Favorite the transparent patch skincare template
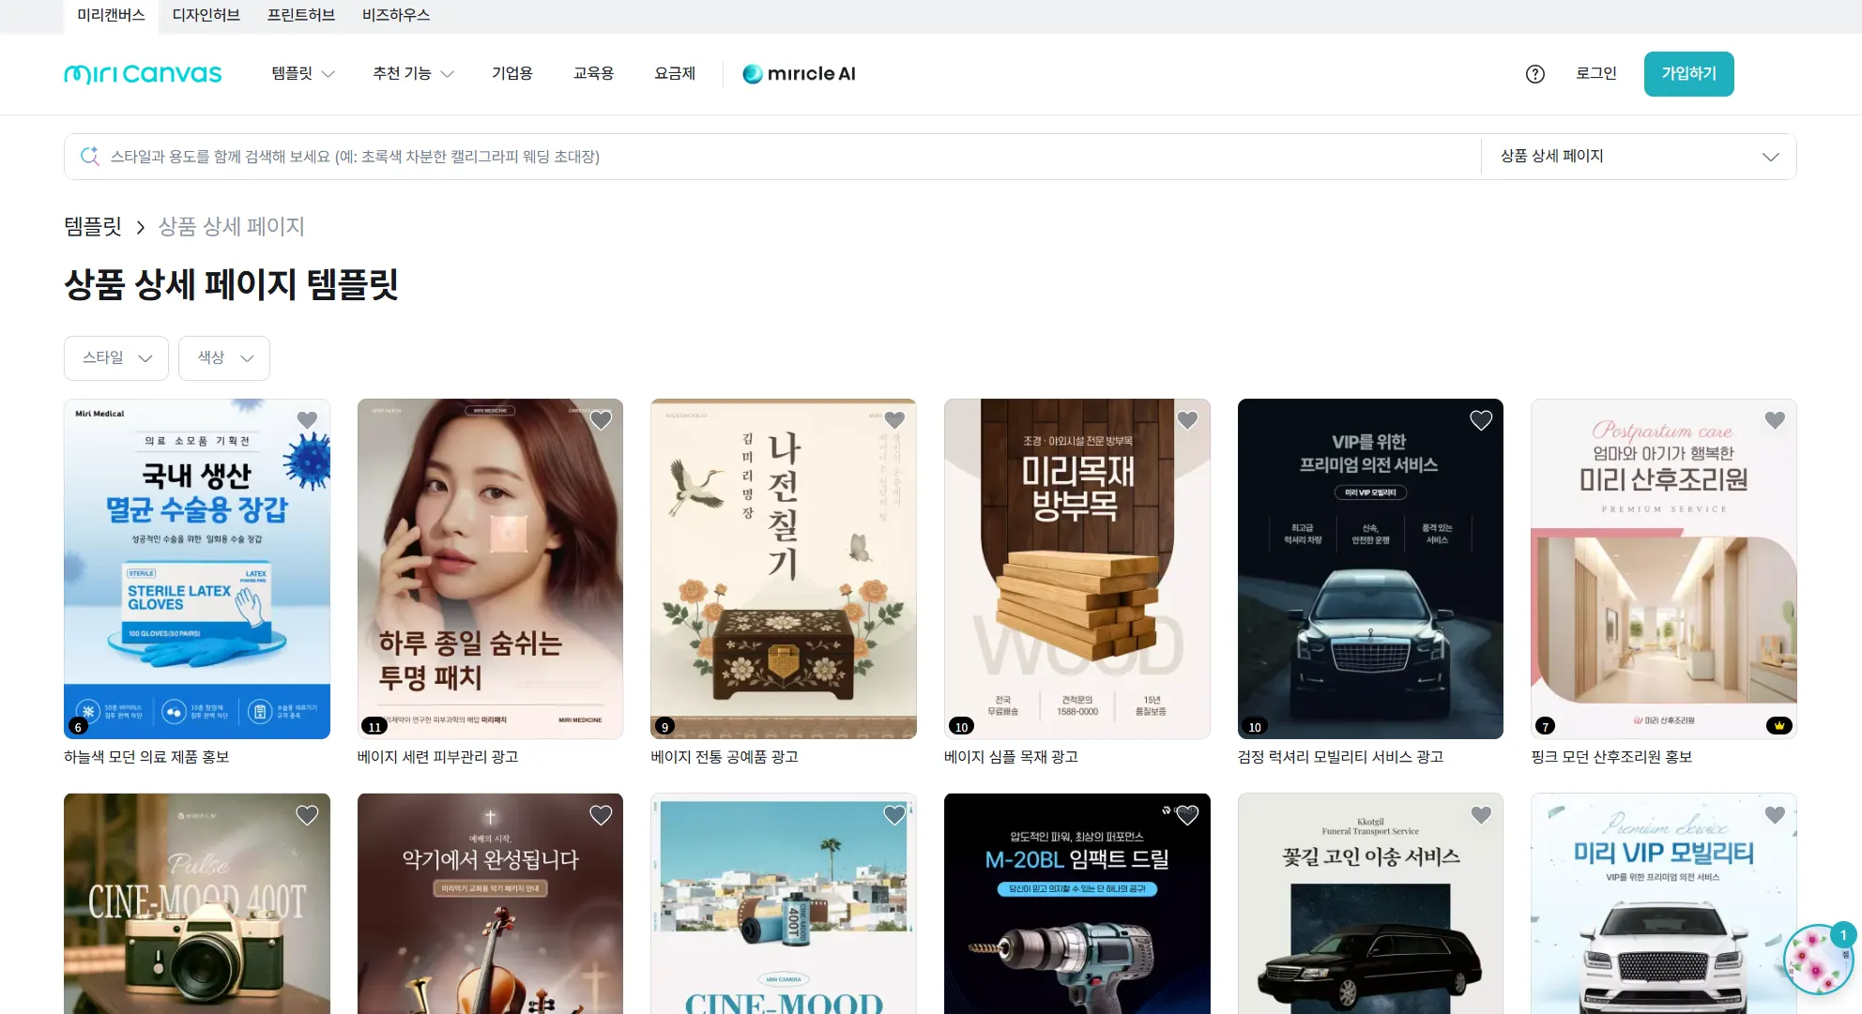This screenshot has height=1014, width=1862. 601,420
